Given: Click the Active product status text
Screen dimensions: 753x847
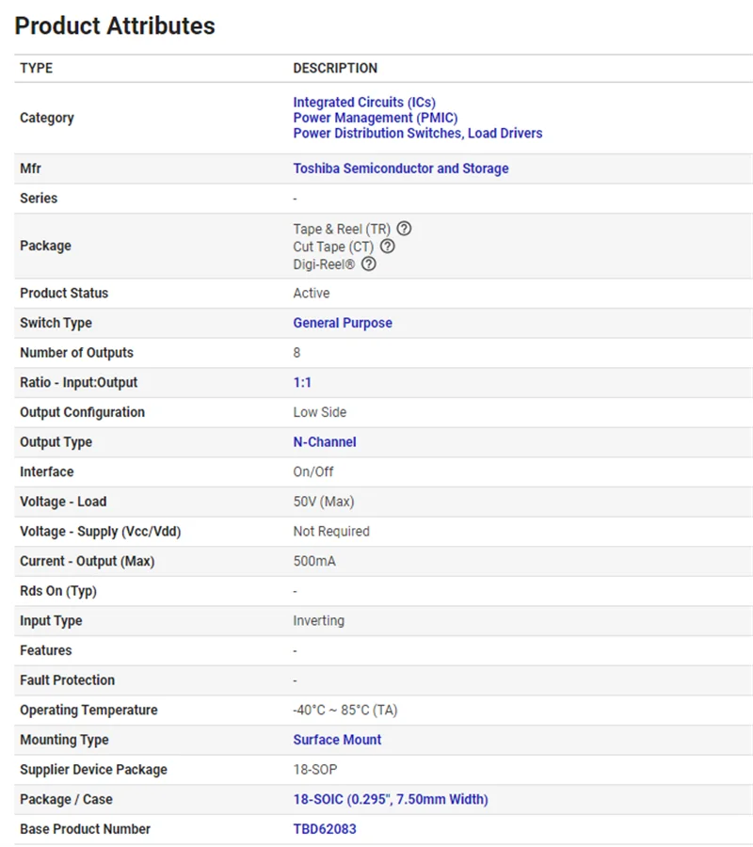Looking at the screenshot, I should (311, 293).
